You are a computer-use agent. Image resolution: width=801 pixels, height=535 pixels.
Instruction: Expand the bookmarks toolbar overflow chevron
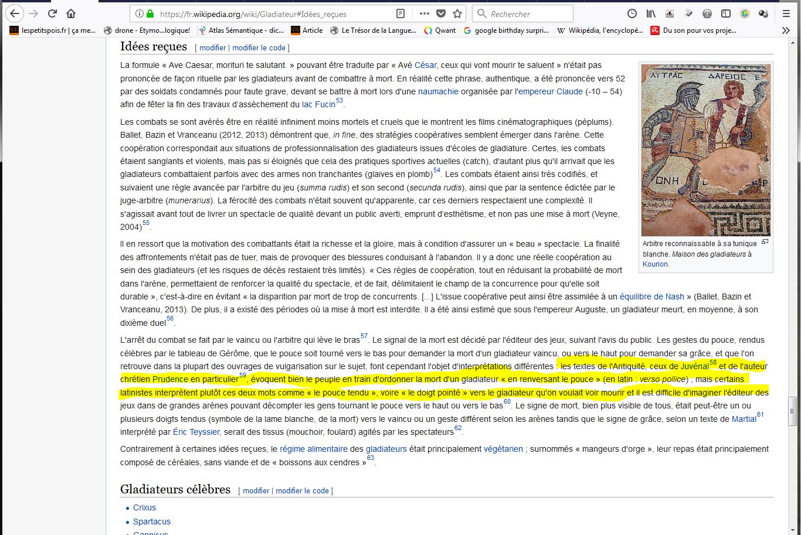786,30
